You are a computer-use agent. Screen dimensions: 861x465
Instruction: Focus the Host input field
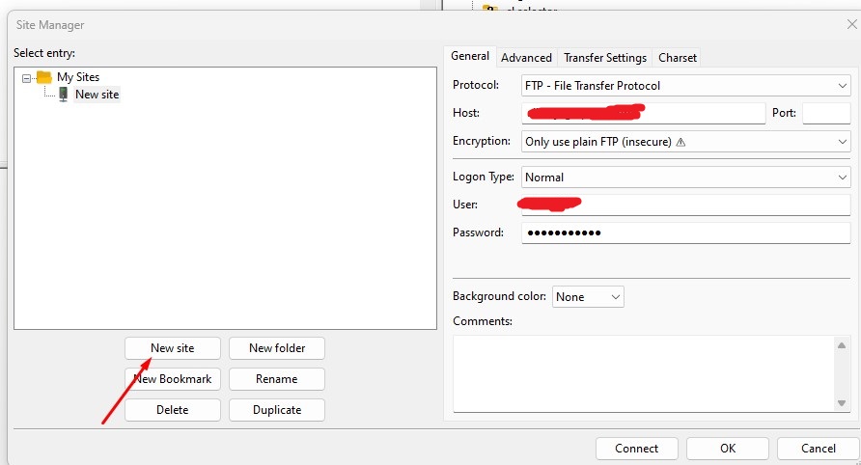pos(643,113)
